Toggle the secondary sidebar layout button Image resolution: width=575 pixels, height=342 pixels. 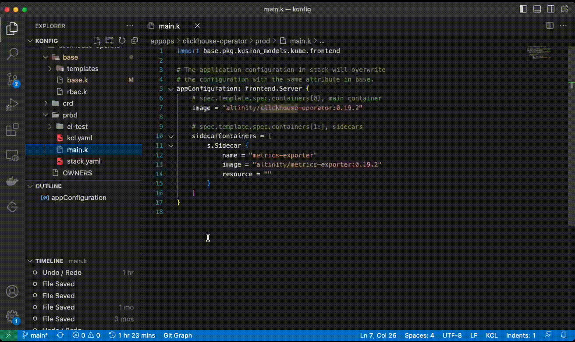(550, 9)
